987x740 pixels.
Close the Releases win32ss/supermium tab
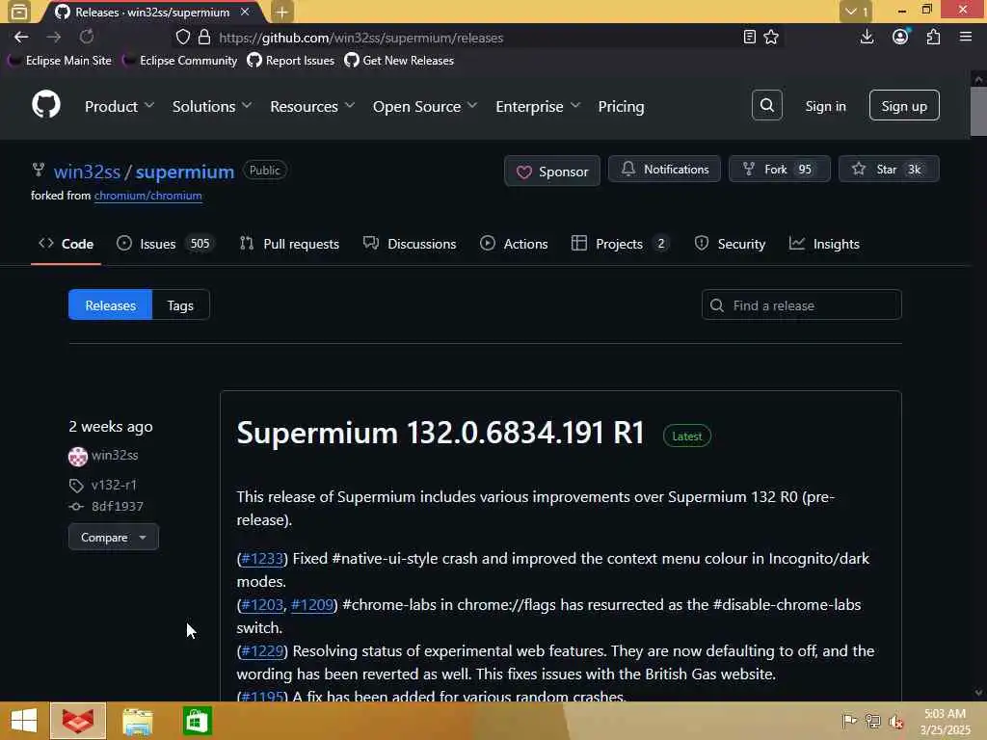[245, 12]
